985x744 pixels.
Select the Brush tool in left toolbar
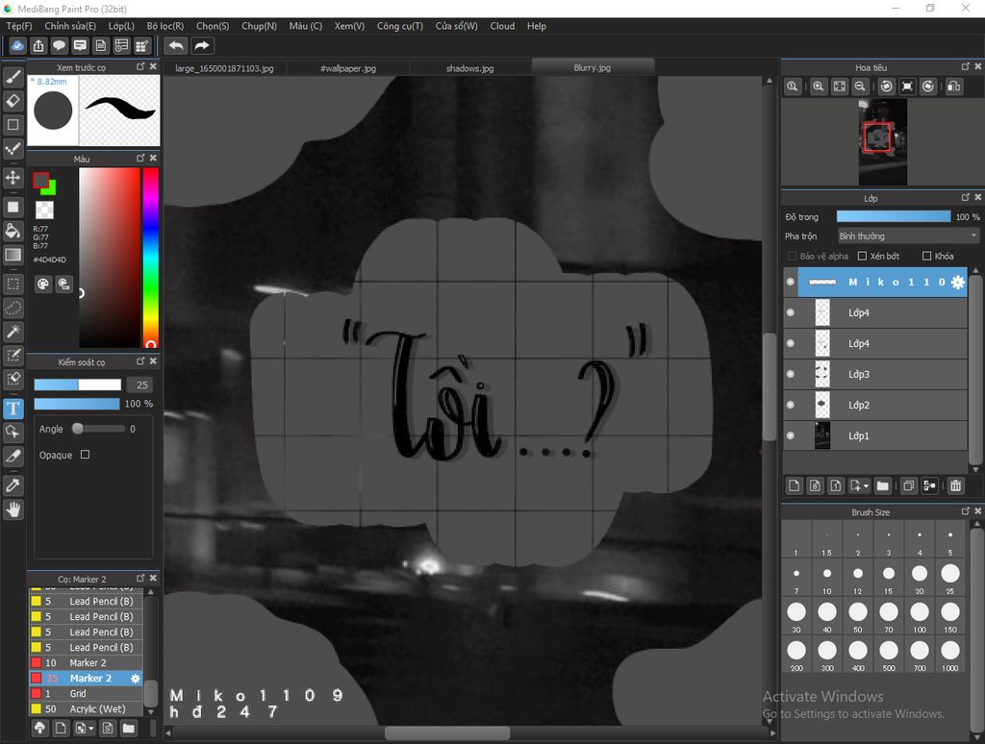[13, 77]
